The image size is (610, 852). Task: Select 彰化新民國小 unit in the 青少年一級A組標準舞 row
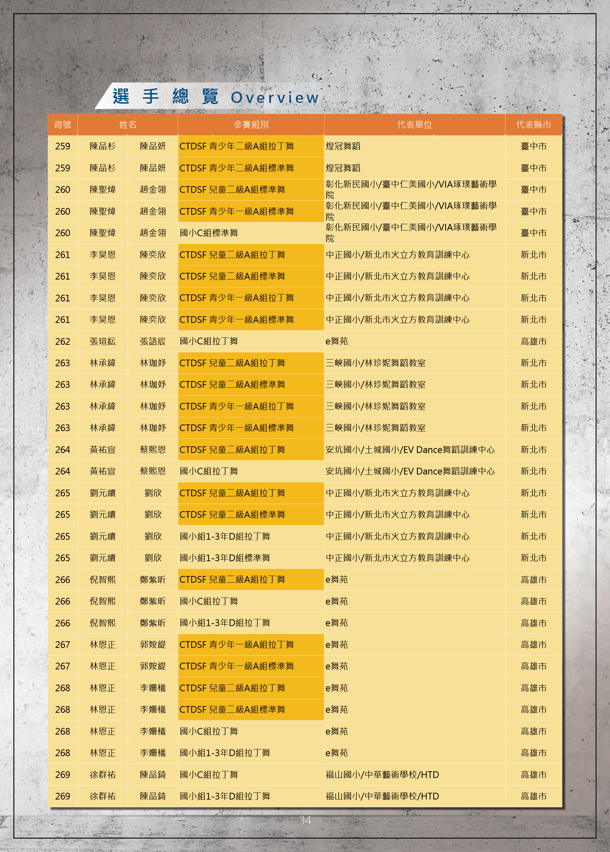(411, 211)
